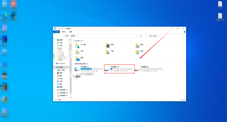Switch to large icons view in the status bar
This screenshot has width=227, height=122.
tap(184, 100)
